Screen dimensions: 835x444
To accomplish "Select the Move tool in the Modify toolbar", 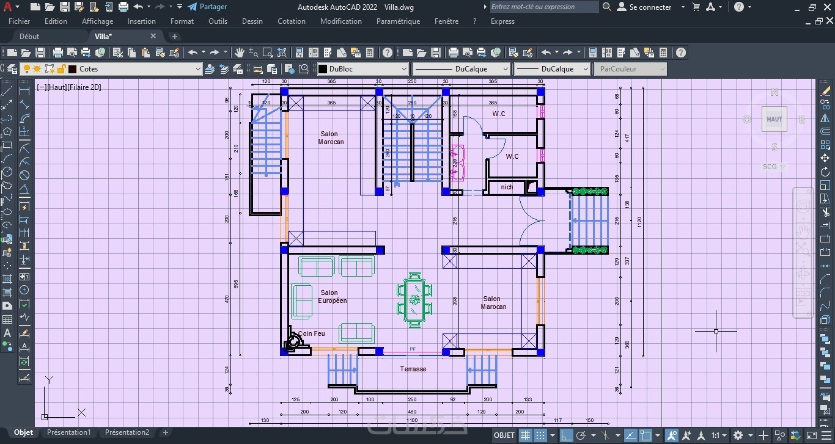I will 825,158.
